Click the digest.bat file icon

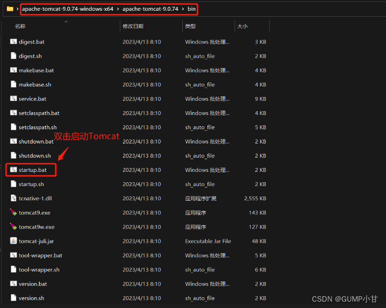click(x=13, y=42)
